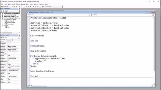Select Sheet2 (Storage) in project tree
Viewport: 161px width, 90px height.
tap(11, 22)
